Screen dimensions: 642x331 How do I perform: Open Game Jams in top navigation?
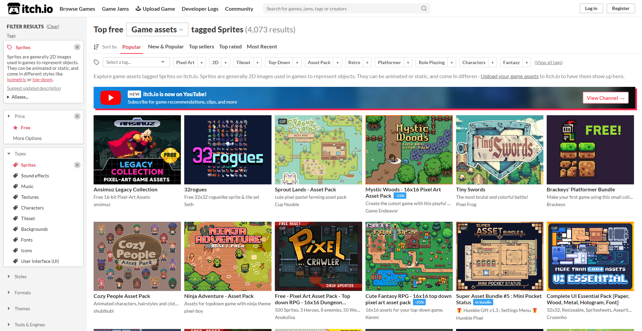point(115,9)
